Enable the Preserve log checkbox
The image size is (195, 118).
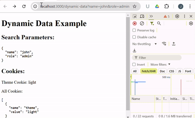134,30
